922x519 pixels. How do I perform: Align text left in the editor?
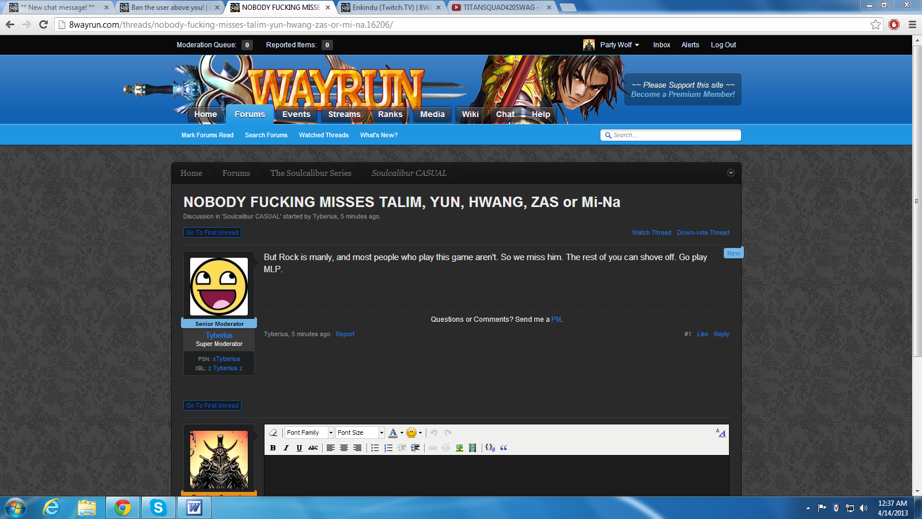tap(331, 448)
